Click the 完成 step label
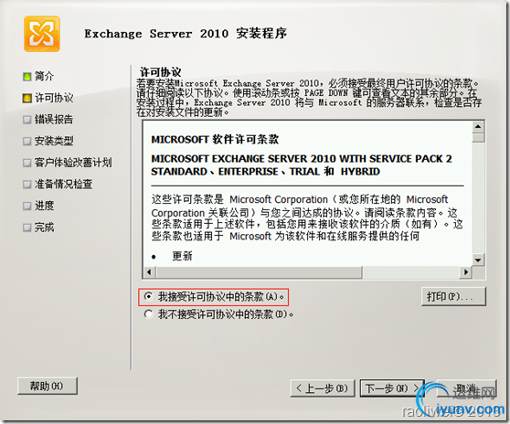510x424 pixels. point(45,228)
